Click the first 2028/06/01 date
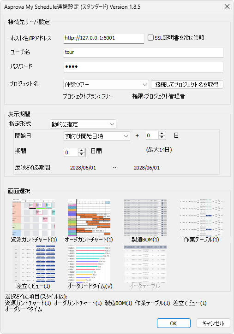Image resolution: width=234 pixels, height=334 pixels. click(x=83, y=168)
